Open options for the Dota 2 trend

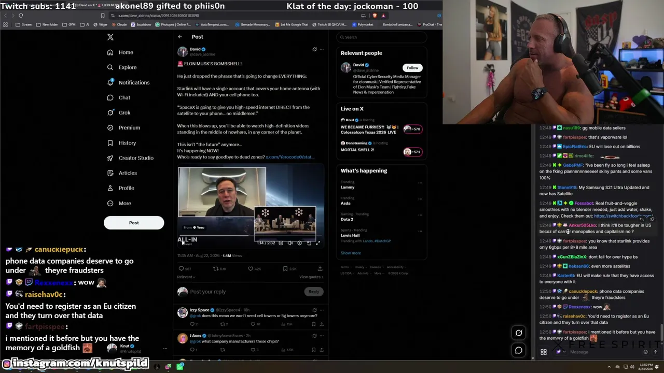tap(420, 215)
